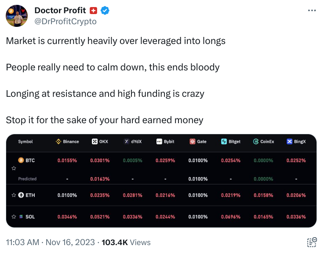Click the Binance exchange logo icon
Image resolution: width=324 pixels, height=253 pixels.
tap(58, 142)
